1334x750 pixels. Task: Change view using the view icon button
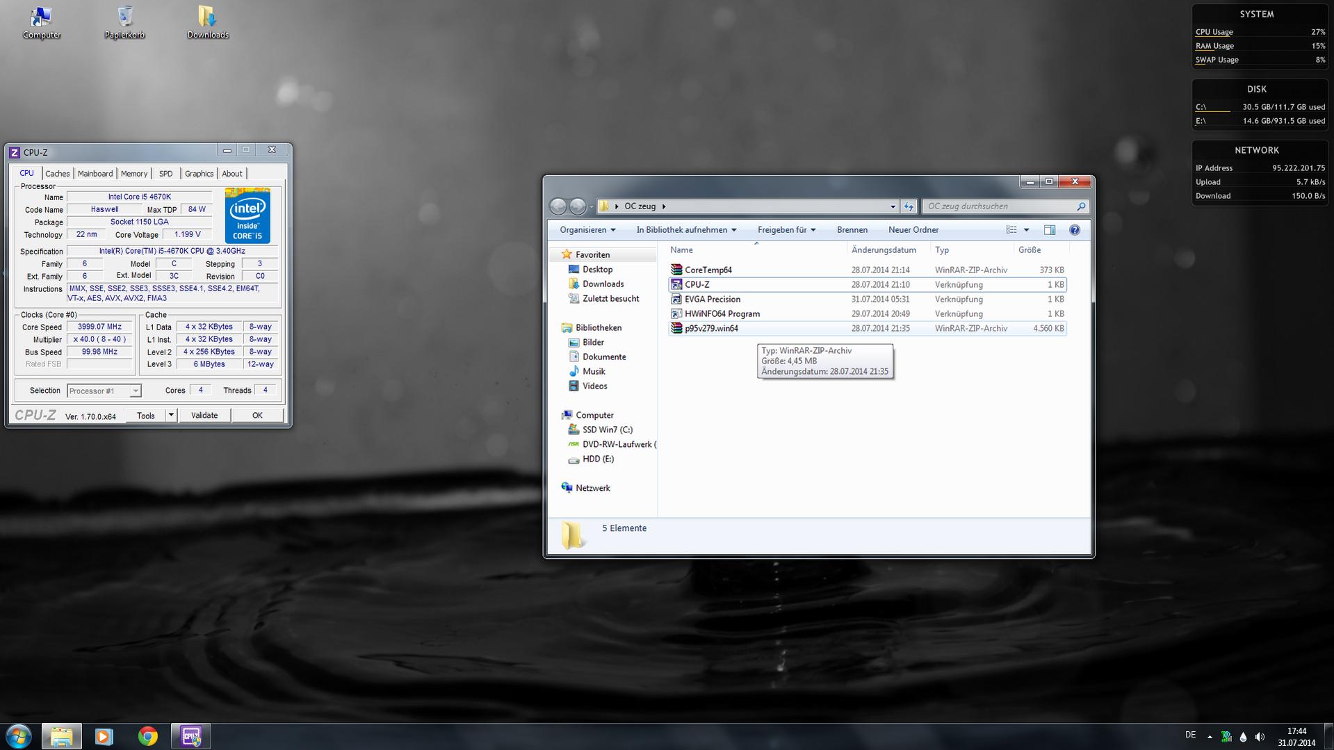tap(1011, 230)
